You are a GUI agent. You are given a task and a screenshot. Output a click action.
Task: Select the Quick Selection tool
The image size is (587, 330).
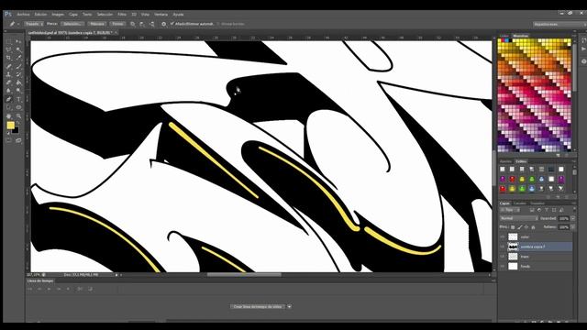pos(18,49)
